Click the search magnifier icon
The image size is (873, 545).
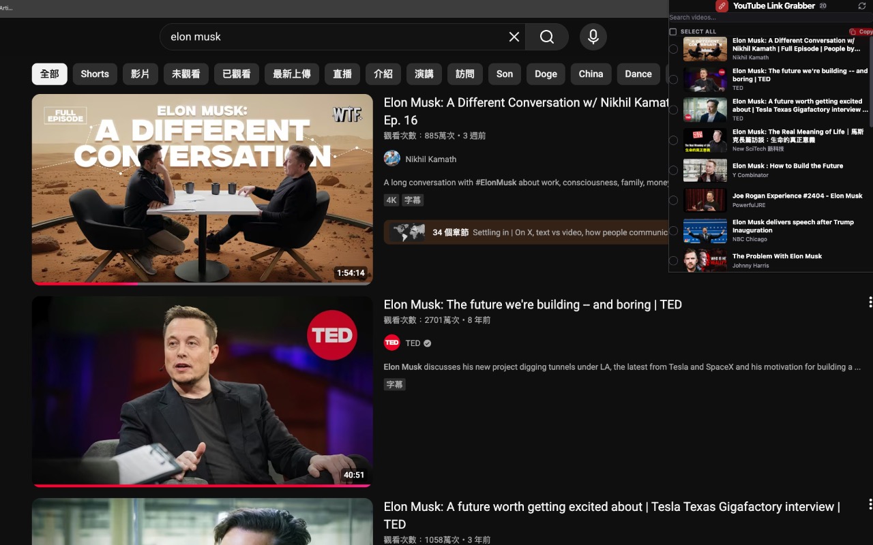pos(547,37)
